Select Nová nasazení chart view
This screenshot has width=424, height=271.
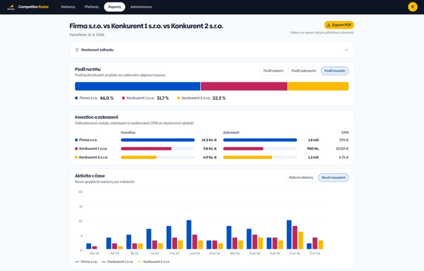click(333, 178)
